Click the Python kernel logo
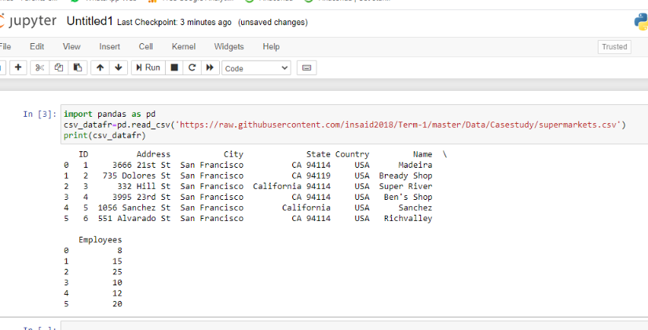Viewport: 648px width, 330px height. click(x=642, y=22)
